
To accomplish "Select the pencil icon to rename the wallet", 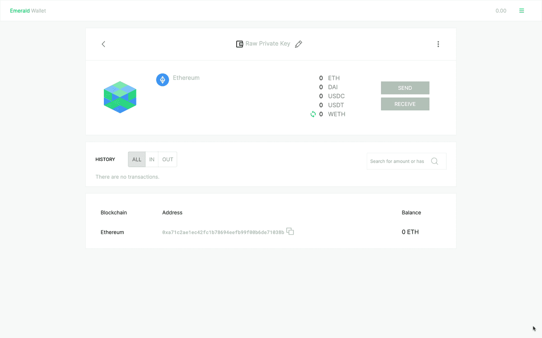I will point(299,44).
